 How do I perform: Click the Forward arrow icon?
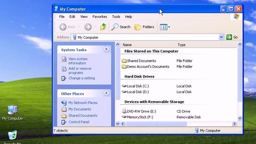click(88, 27)
